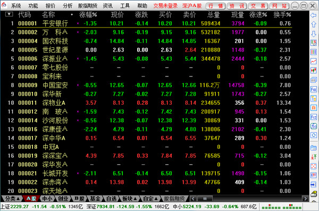Click the 网站 button in title bar
Viewport: 319px width, 211px height.
point(279,6)
